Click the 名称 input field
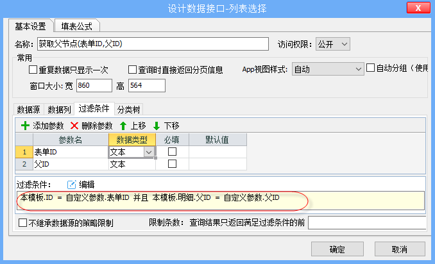This screenshot has height=264, width=435. [153, 44]
